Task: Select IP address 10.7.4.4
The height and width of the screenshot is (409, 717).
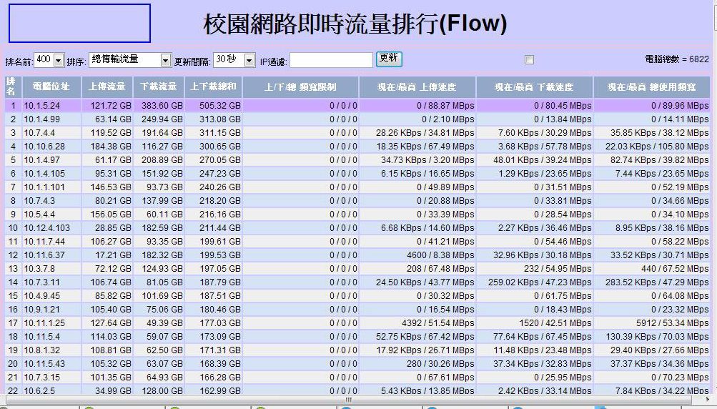Action: click(39, 133)
